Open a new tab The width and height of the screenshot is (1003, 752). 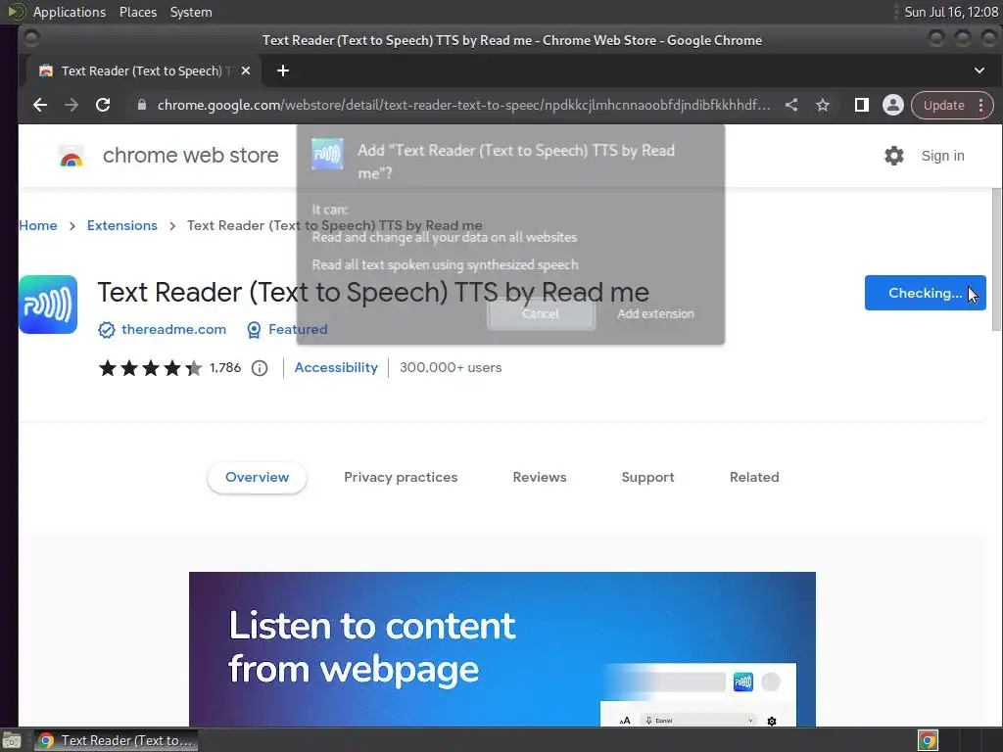click(283, 70)
